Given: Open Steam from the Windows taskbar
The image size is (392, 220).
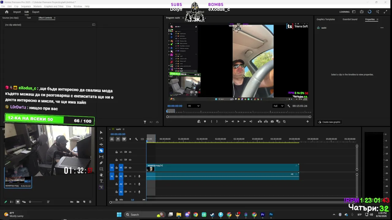Looking at the screenshot, I should point(212,215).
